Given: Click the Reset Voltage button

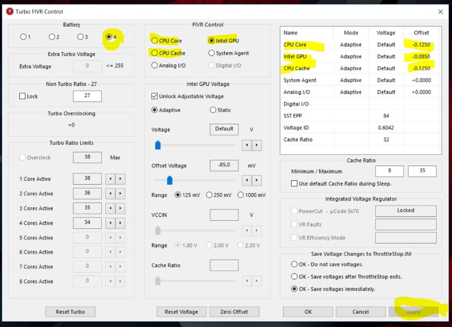Looking at the screenshot, I should click(181, 312).
